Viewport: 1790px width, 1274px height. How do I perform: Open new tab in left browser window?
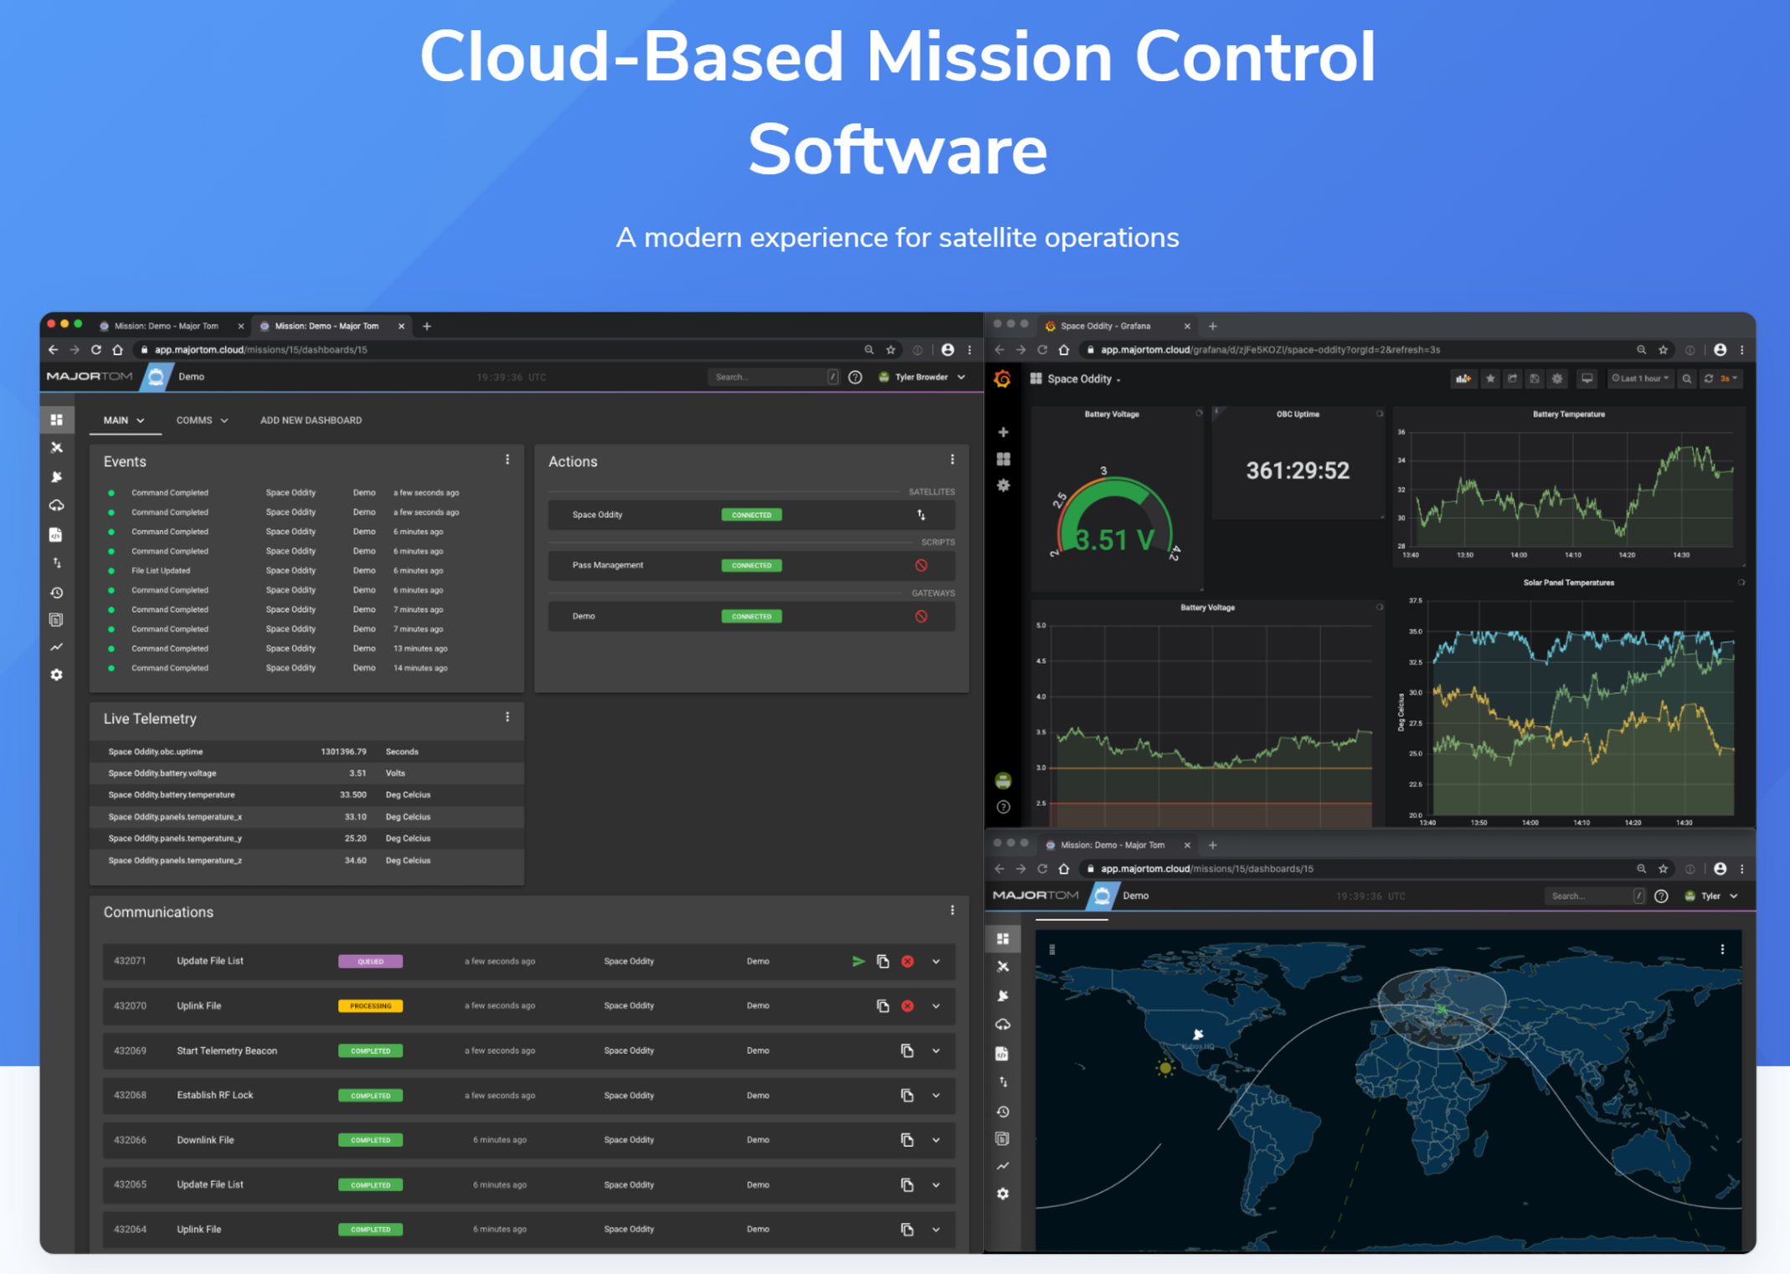[427, 326]
